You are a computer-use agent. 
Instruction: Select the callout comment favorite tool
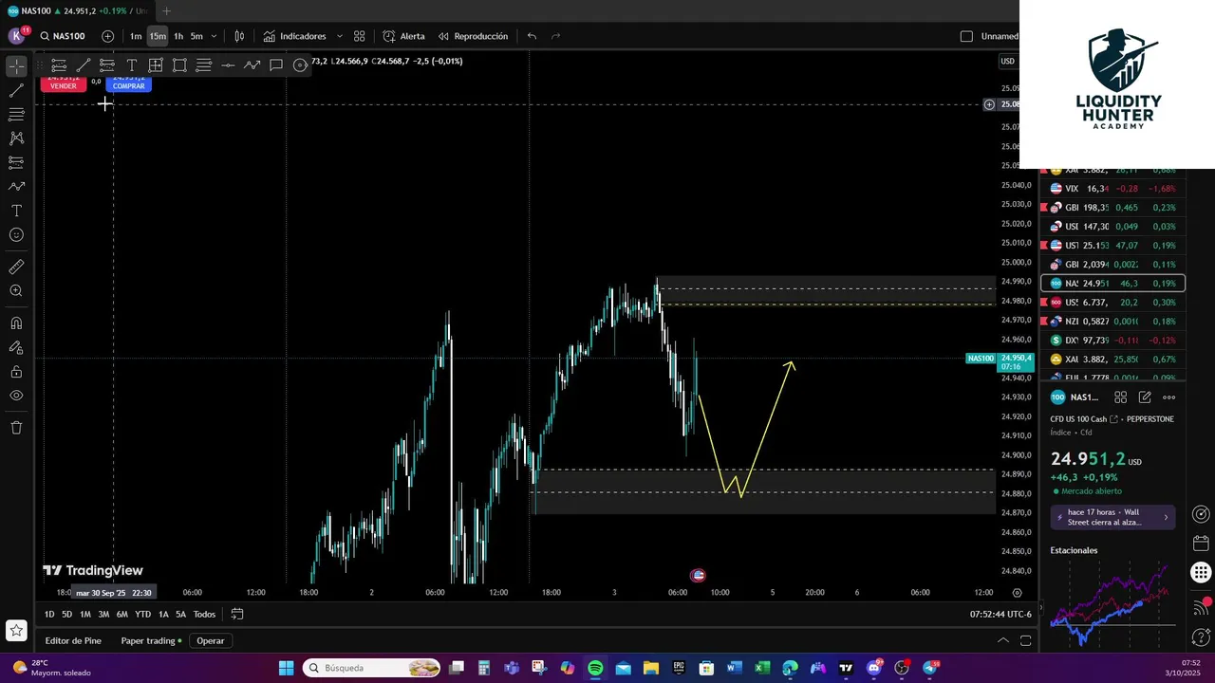(x=276, y=65)
